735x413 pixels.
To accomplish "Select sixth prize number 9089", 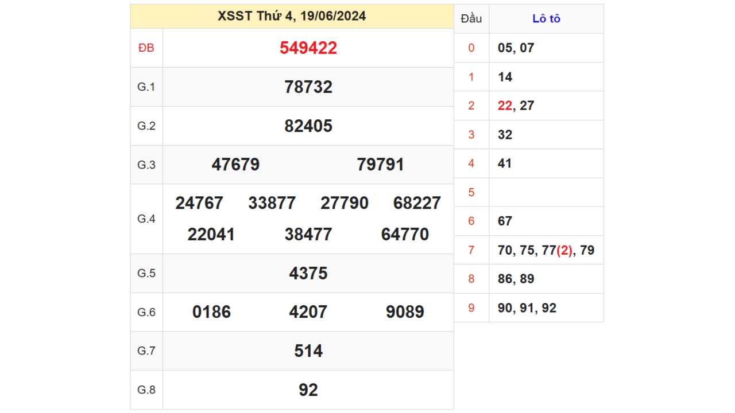I will coord(405,312).
